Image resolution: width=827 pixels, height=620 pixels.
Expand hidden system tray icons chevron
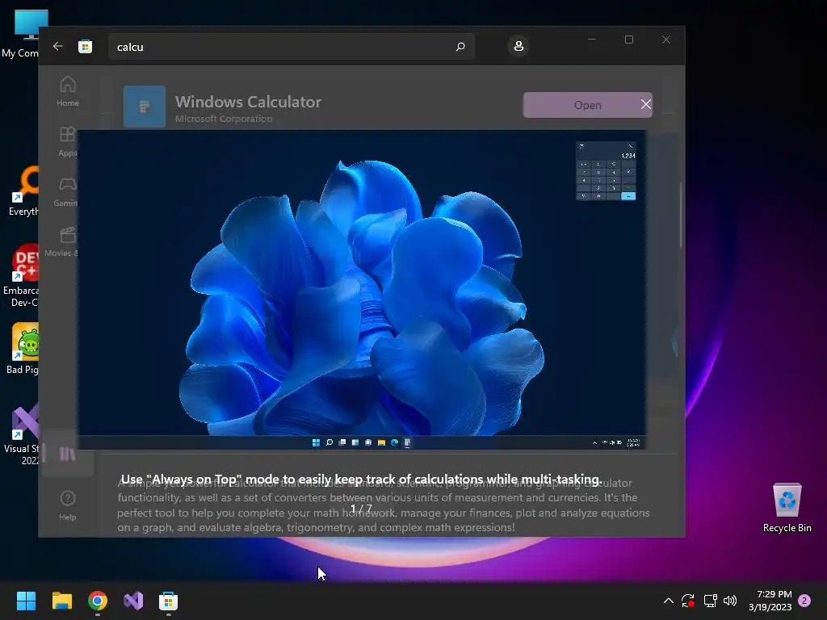click(668, 601)
